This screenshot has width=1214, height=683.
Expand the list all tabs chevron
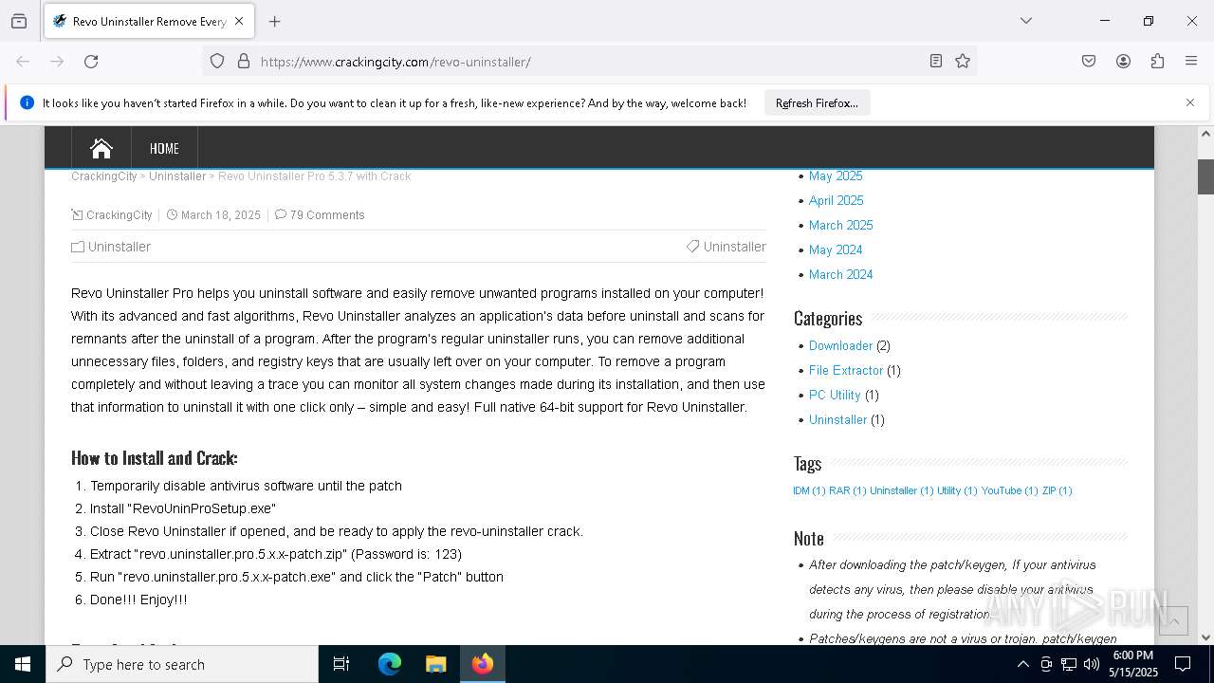click(x=1025, y=21)
